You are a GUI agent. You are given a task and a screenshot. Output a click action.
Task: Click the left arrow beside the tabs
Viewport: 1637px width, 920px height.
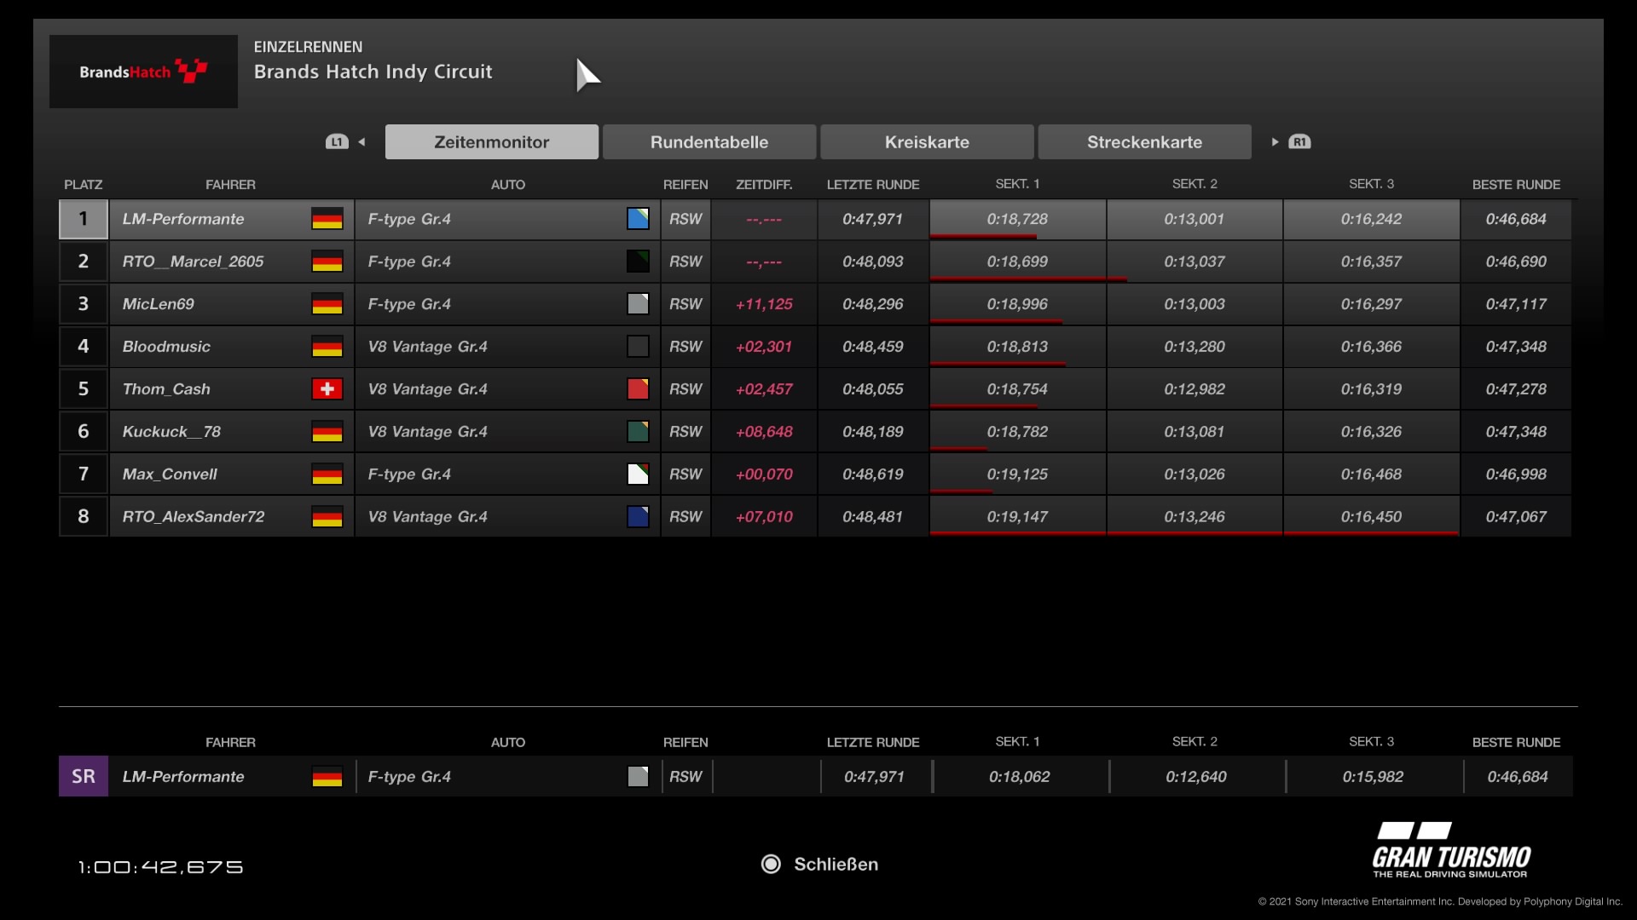point(362,142)
